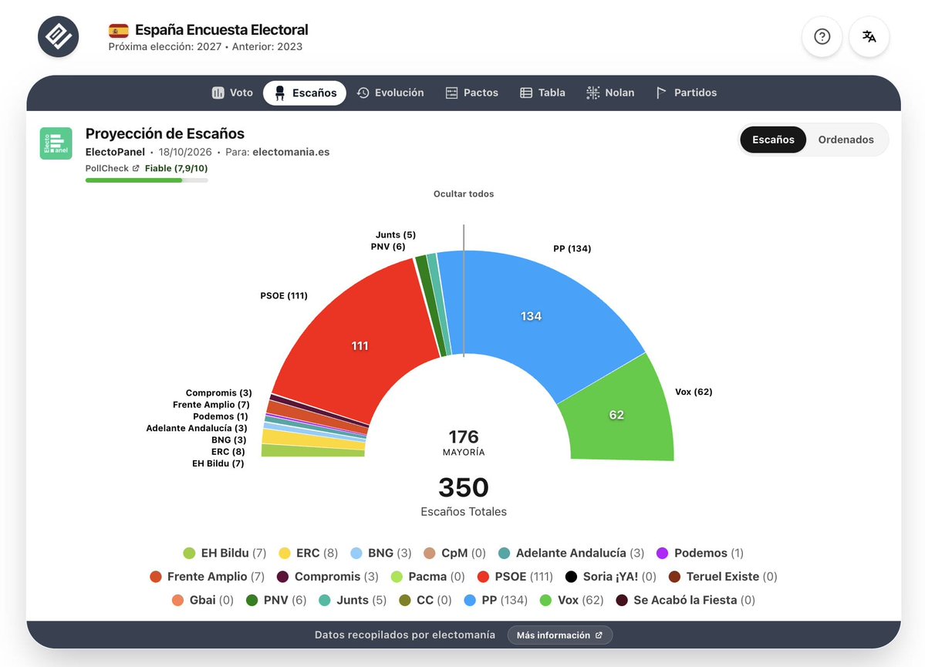Click the PP (134) chart label
The width and height of the screenshot is (925, 667).
pos(572,248)
